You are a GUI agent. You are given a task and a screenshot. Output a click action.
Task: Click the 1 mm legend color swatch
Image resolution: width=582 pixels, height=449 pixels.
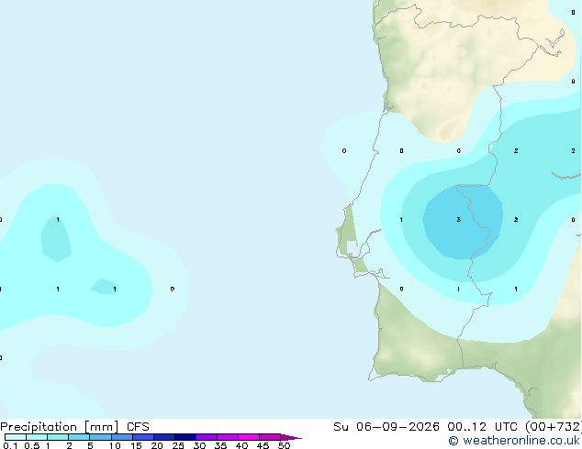point(58,437)
